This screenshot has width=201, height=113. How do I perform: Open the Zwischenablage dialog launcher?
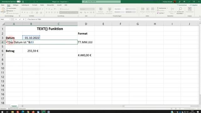pos(19,16)
